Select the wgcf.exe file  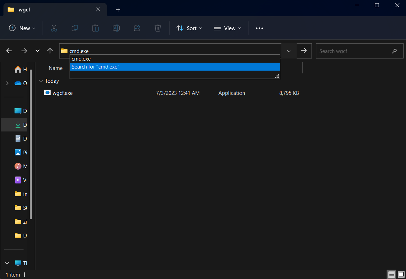point(63,93)
